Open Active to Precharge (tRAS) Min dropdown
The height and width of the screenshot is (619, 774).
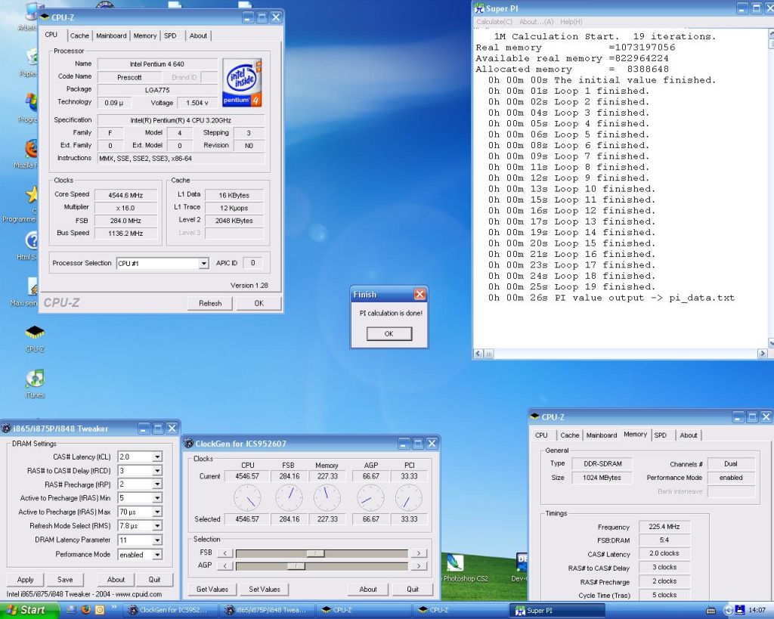click(157, 498)
